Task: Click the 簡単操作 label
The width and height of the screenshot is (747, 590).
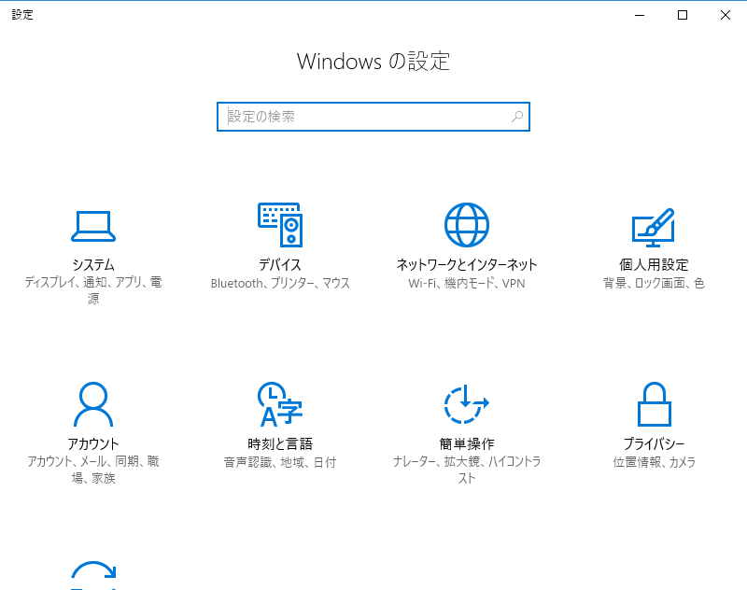Action: tap(466, 443)
